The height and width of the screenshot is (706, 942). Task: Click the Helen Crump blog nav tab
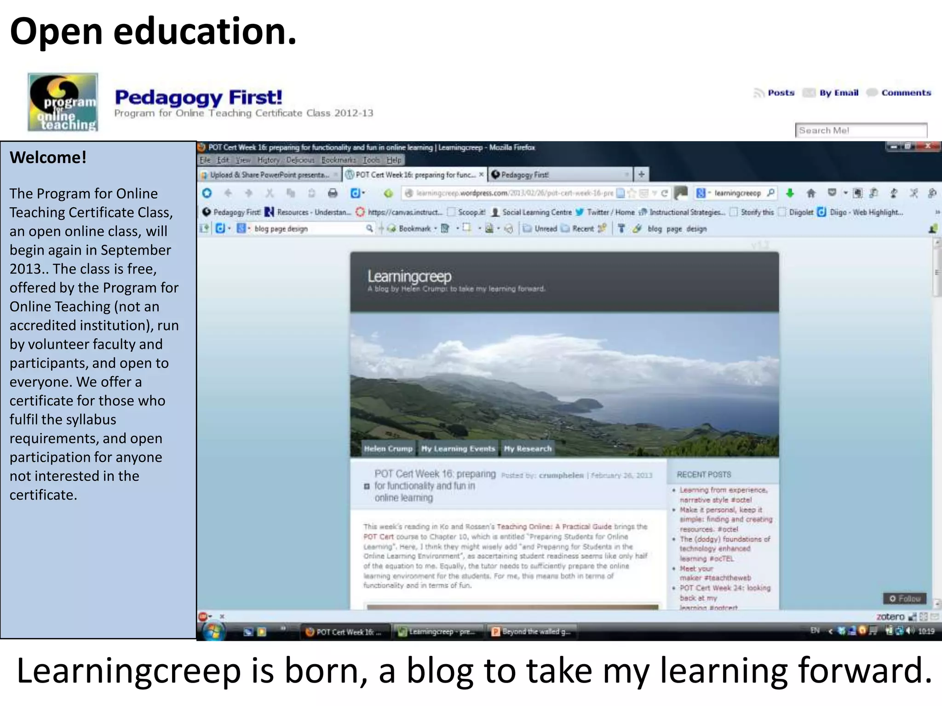(388, 449)
